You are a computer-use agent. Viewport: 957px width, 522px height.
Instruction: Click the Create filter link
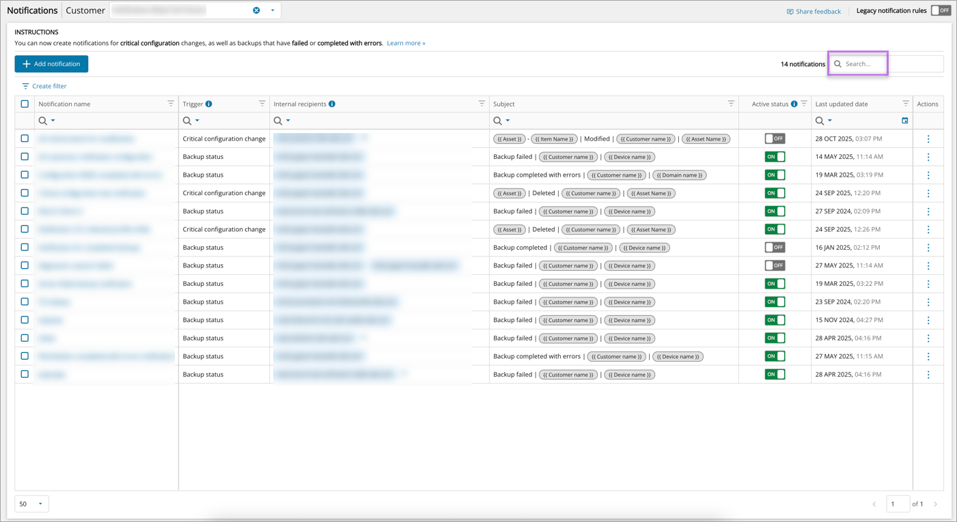click(44, 87)
